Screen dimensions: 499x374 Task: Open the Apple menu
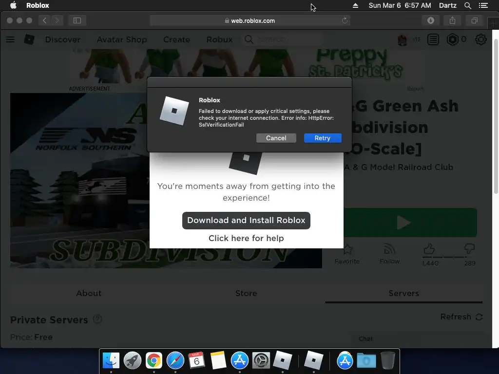pyautogui.click(x=13, y=5)
